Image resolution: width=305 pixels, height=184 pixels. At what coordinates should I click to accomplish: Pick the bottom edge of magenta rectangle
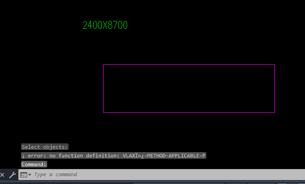click(189, 112)
